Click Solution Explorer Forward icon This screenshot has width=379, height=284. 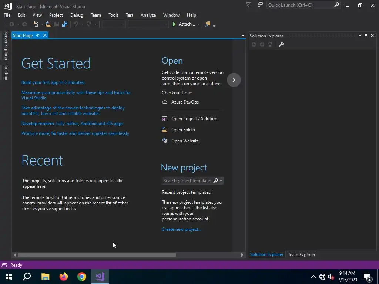[262, 44]
